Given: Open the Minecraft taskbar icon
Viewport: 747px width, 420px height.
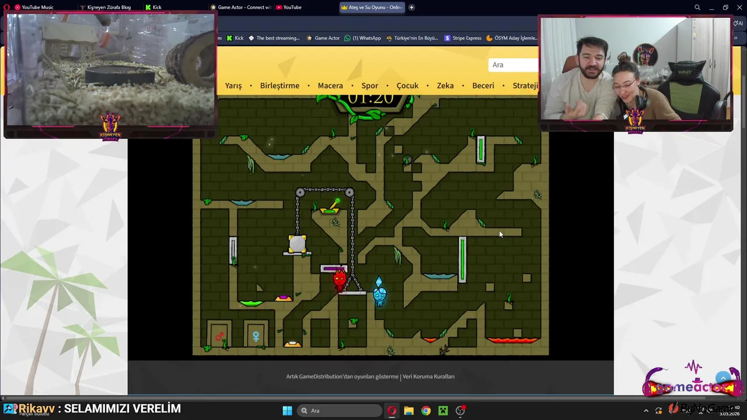Looking at the screenshot, I should click(443, 411).
